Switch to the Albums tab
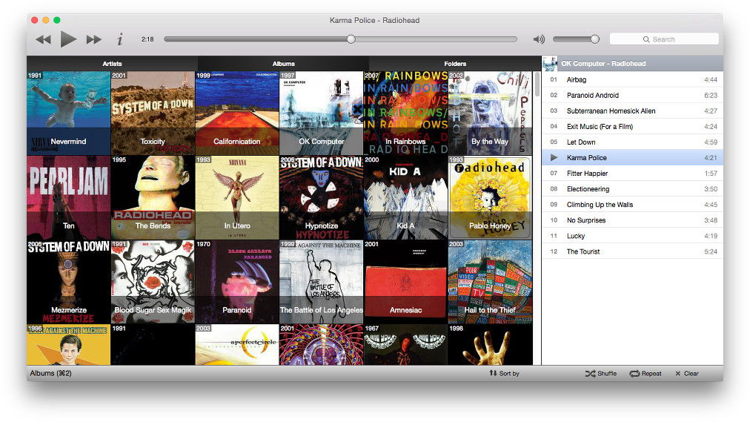This screenshot has width=750, height=422. [283, 64]
